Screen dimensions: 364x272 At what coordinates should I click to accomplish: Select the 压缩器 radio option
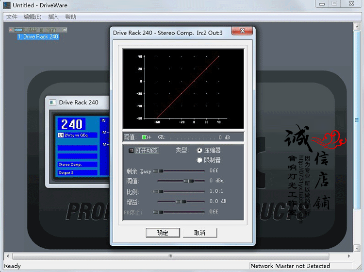(x=199, y=151)
